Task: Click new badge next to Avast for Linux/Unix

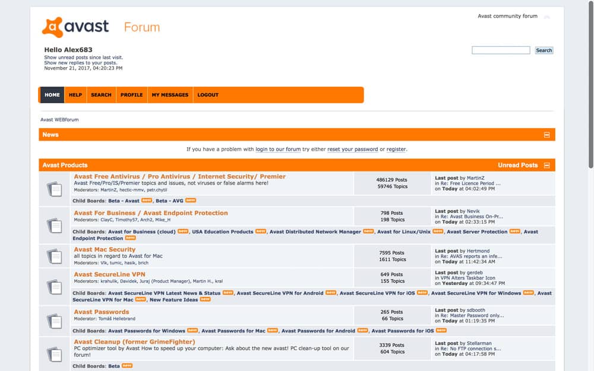Action: click(438, 232)
